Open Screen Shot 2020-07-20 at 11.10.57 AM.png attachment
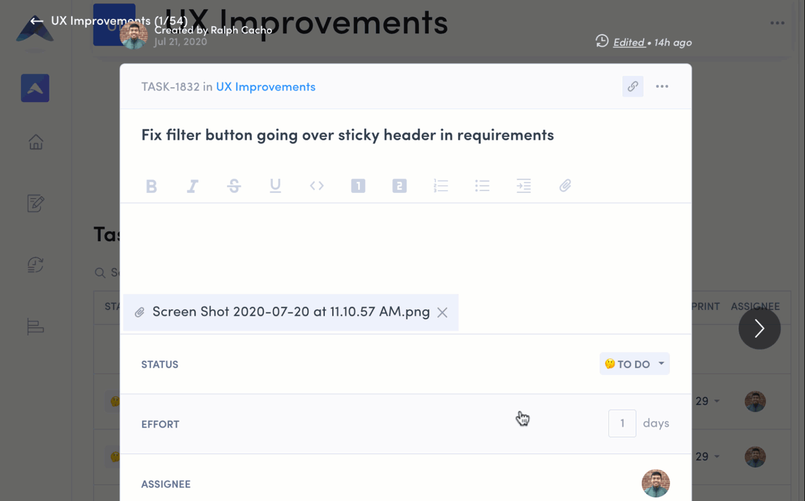Viewport: 805px width, 501px height. (x=291, y=312)
